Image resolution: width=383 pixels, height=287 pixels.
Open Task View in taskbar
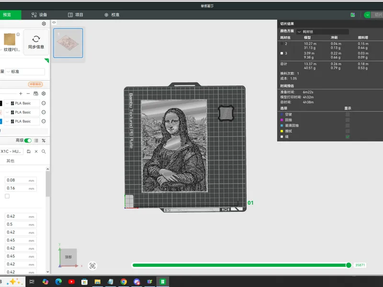32,282
